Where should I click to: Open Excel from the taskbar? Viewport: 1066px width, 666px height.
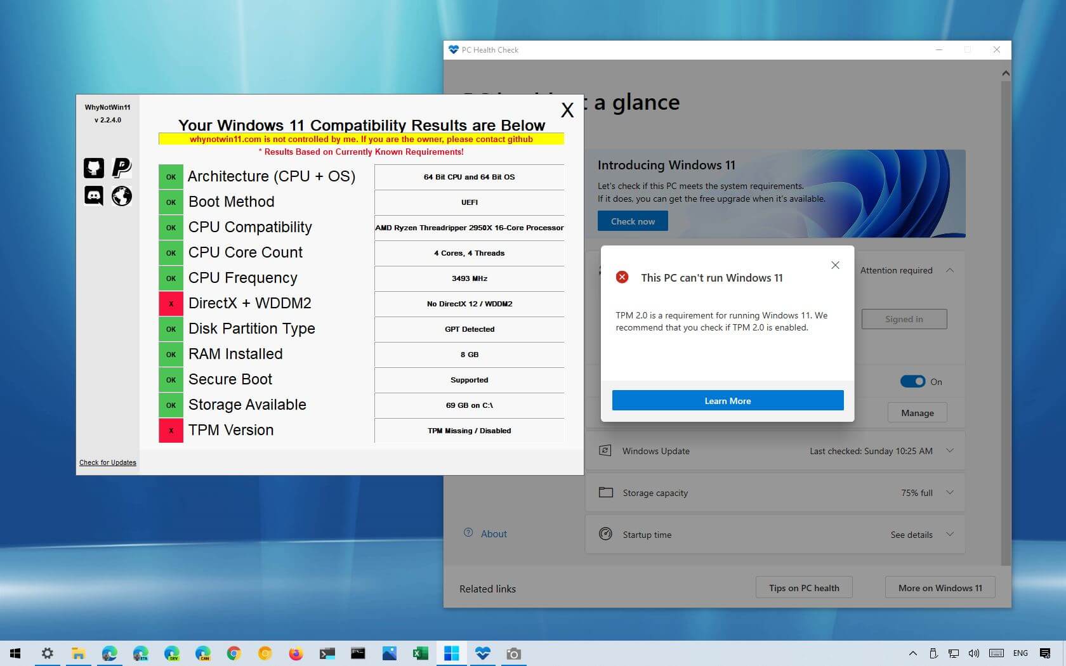coord(420,653)
